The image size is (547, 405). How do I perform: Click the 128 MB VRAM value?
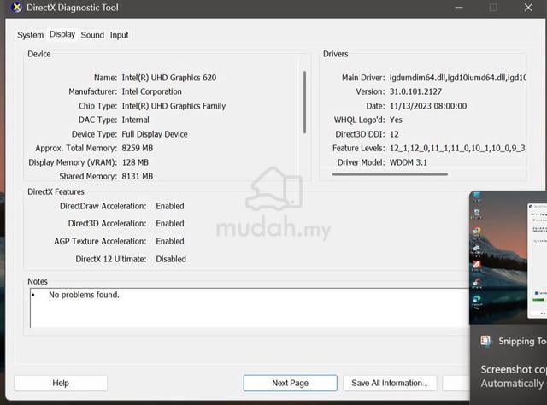(135, 162)
